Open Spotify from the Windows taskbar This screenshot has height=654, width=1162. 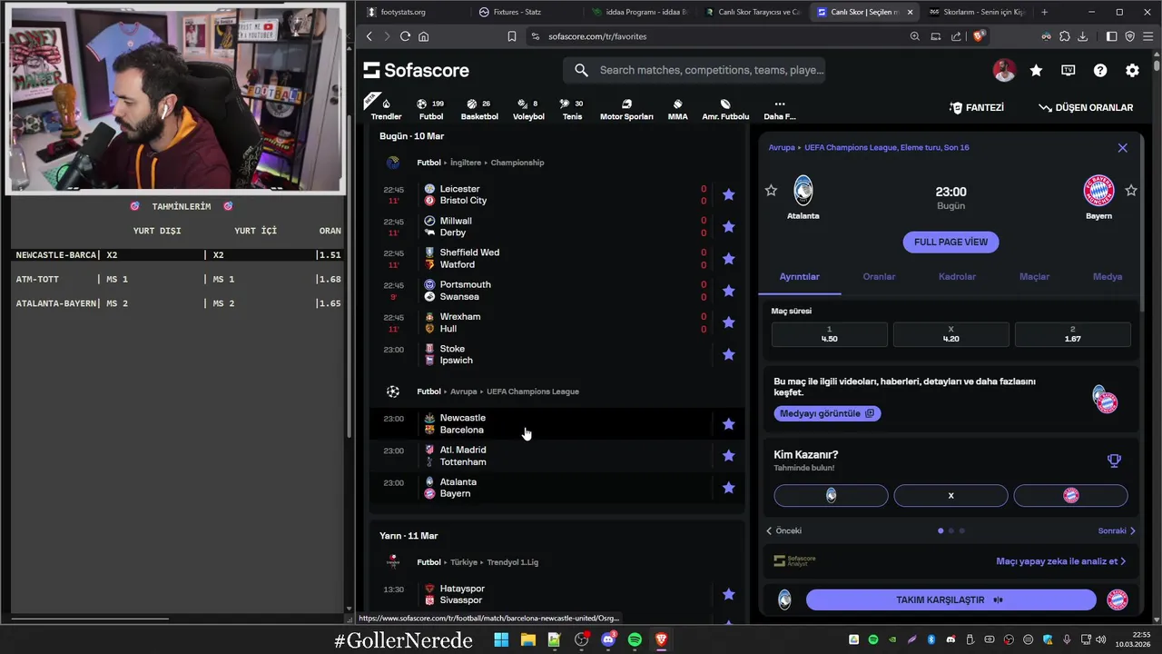(635, 639)
